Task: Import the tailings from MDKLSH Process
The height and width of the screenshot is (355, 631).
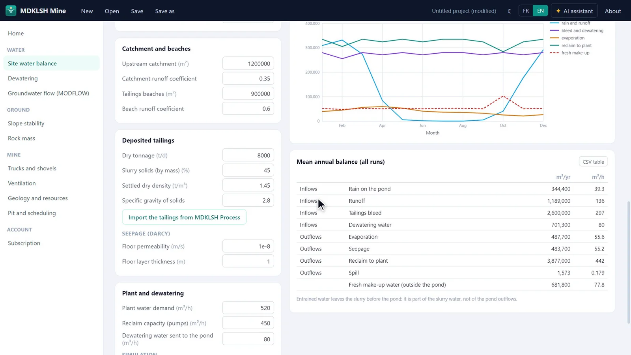Action: [x=184, y=217]
